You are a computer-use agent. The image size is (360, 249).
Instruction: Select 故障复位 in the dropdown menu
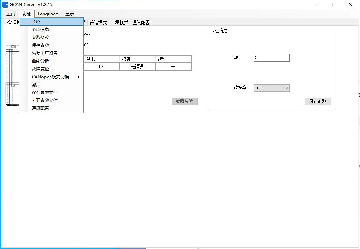tap(40, 69)
